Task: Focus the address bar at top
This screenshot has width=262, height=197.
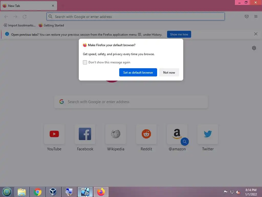Action: (136, 17)
